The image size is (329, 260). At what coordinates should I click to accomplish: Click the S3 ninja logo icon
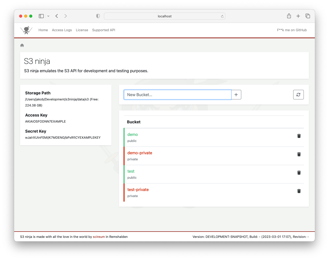26,30
